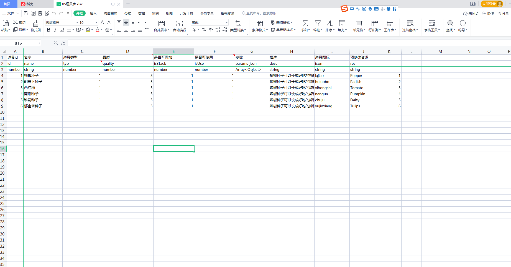Image resolution: width=511 pixels, height=267 pixels.
Task: Activate the Format Painter (格式刷)
Action: click(x=36, y=26)
